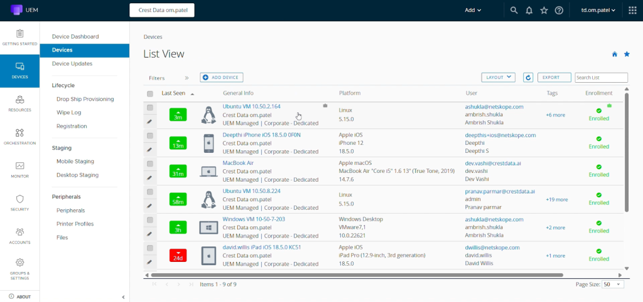
Task: Open help question mark icon
Action: pos(559,11)
